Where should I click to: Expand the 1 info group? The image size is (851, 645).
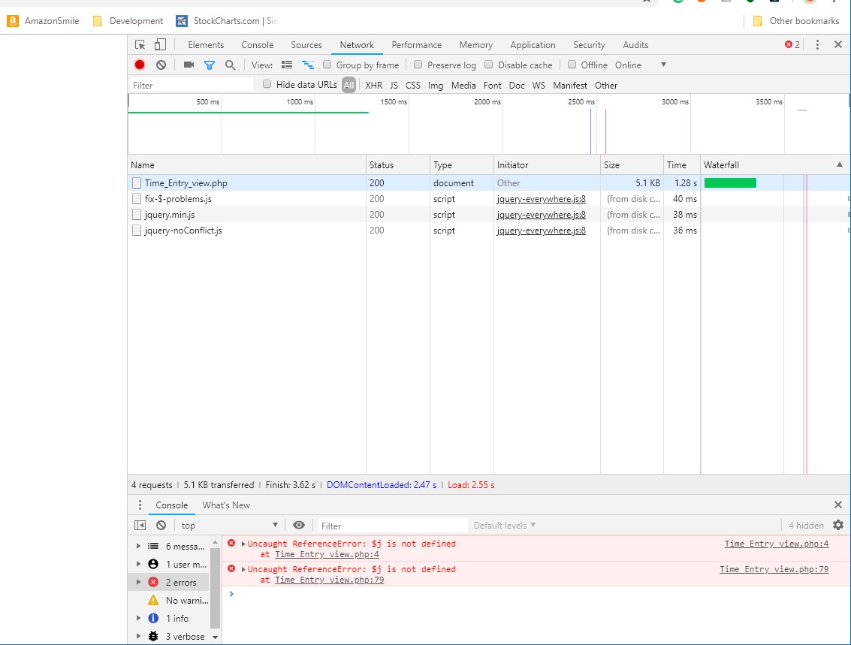[138, 618]
